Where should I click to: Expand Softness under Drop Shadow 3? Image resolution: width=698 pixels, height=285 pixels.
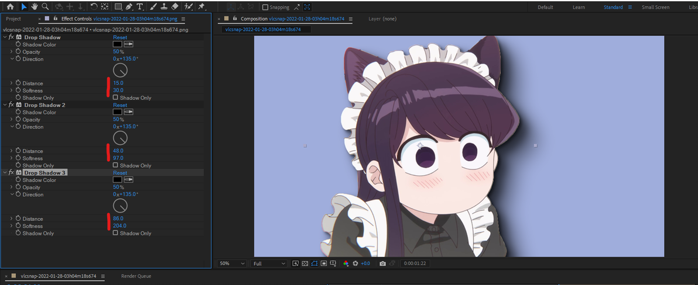coord(12,226)
